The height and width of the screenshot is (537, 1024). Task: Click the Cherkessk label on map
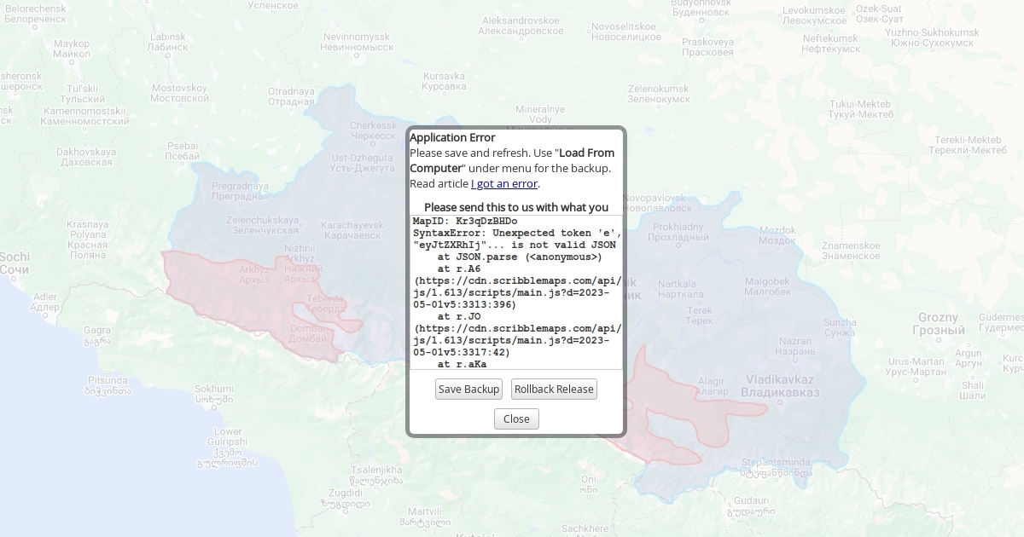(373, 130)
